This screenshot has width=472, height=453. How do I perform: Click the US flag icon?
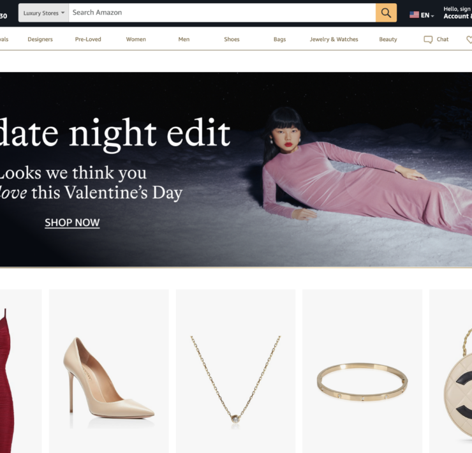coord(414,15)
